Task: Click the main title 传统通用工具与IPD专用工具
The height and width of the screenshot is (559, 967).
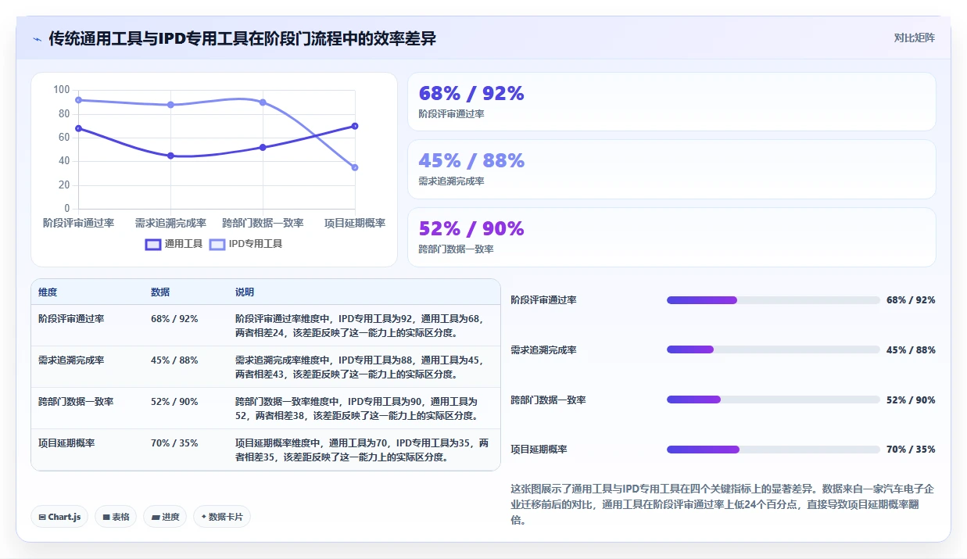Action: tap(242, 38)
